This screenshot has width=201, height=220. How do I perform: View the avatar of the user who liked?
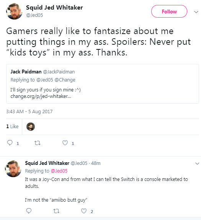pyautogui.click(x=31, y=127)
